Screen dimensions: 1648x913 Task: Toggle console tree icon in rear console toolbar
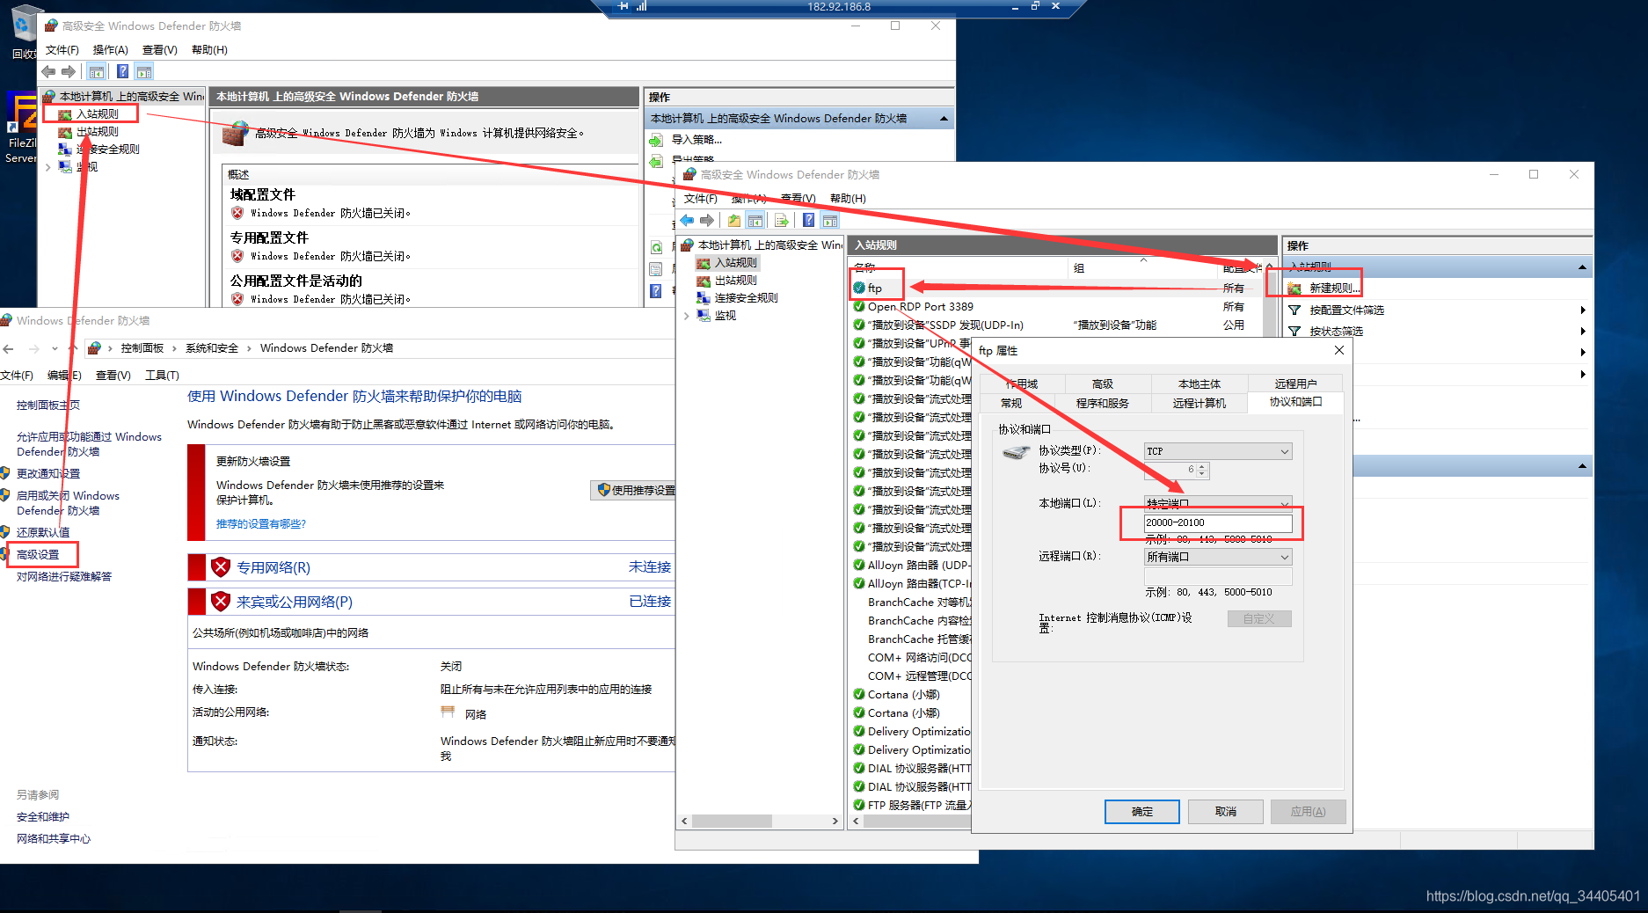[x=97, y=71]
